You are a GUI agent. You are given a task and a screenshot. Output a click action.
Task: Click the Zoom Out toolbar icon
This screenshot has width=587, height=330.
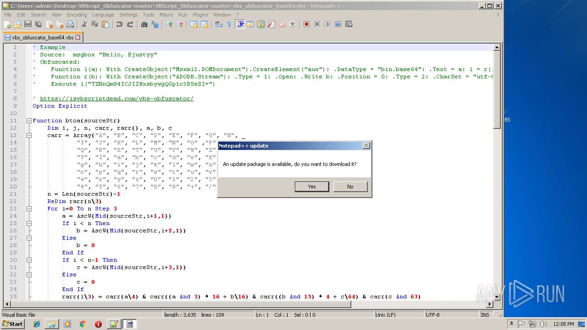179,24
